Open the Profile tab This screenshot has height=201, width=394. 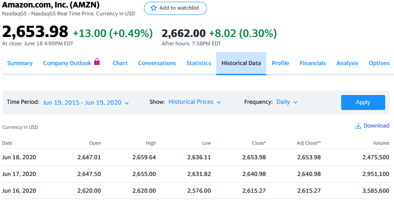(x=280, y=63)
